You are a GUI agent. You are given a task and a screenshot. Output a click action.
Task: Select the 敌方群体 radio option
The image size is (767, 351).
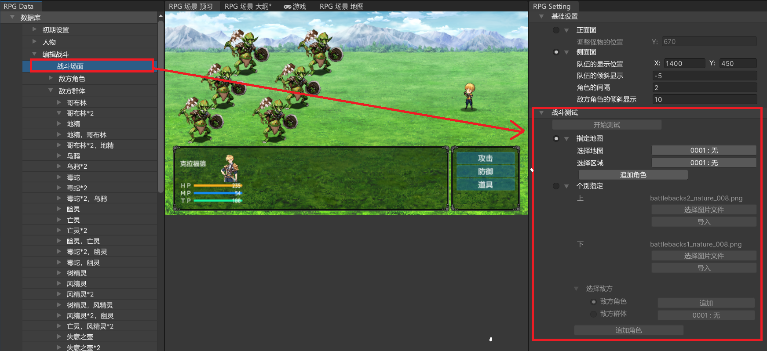593,314
